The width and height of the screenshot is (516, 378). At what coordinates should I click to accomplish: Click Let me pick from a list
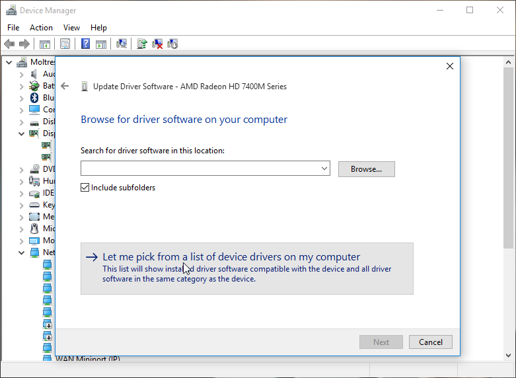(247, 268)
